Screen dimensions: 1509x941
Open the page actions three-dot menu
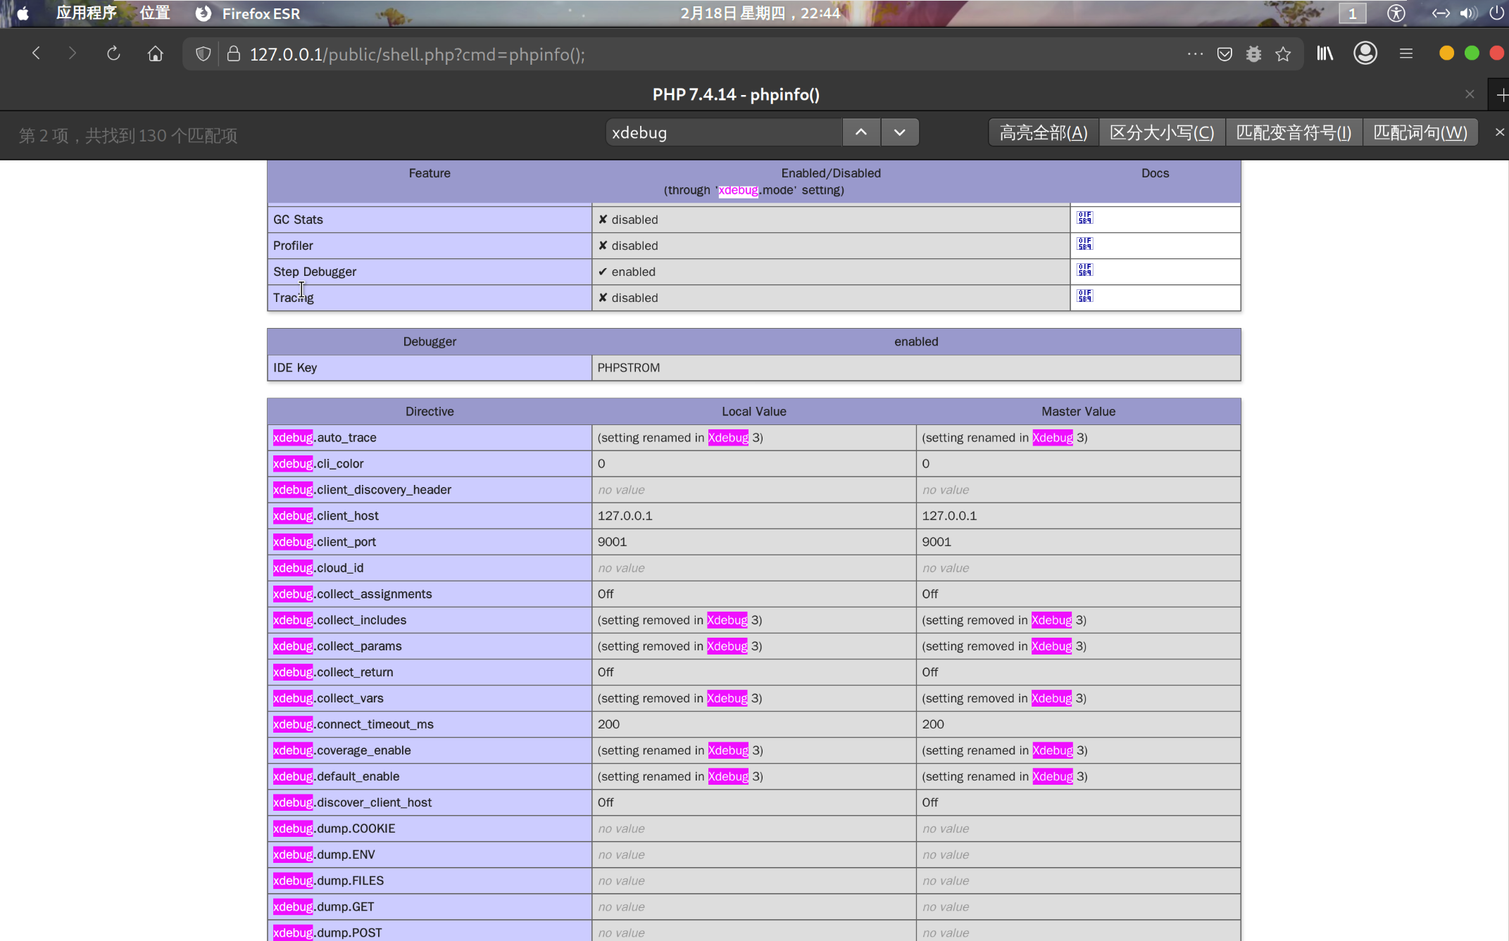[x=1195, y=54]
